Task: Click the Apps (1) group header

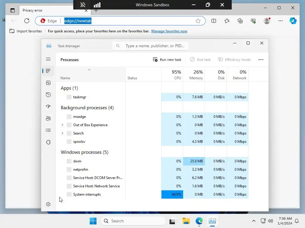Action: [x=69, y=88]
